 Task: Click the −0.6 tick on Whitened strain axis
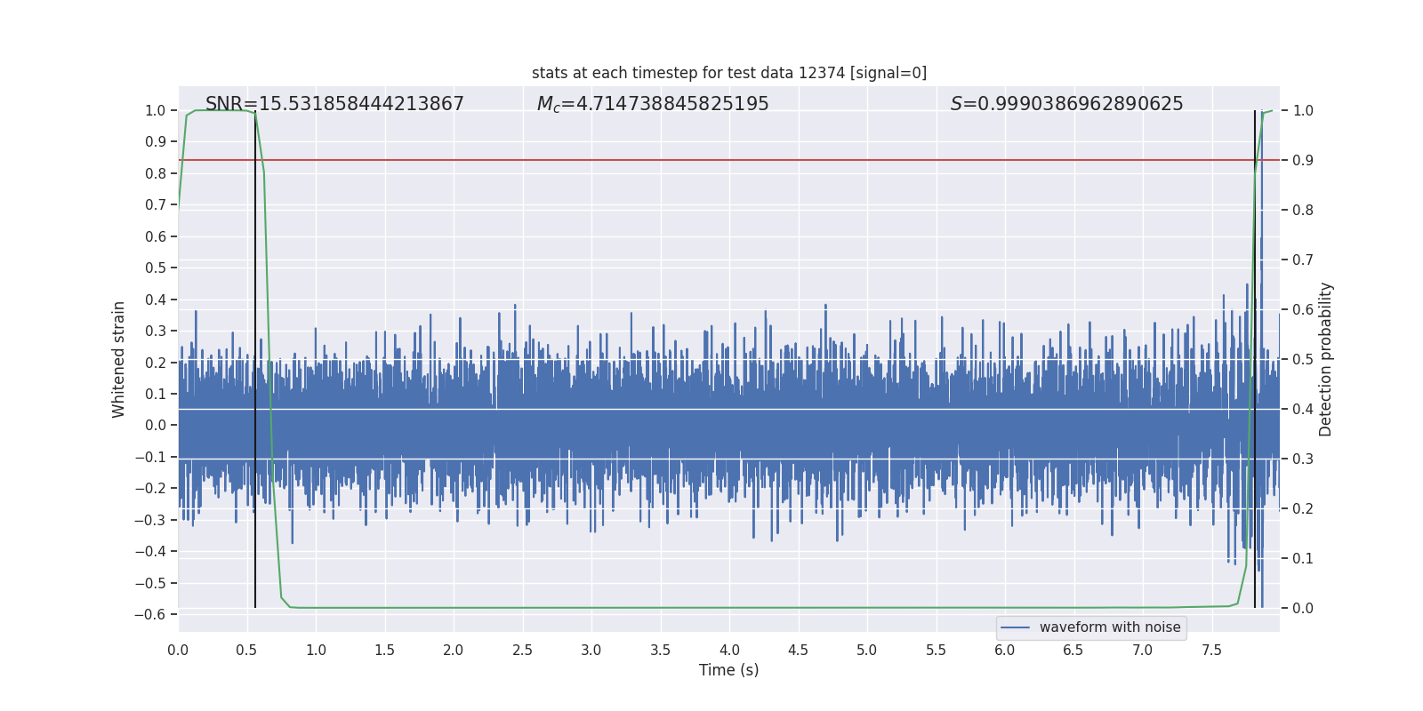tap(150, 614)
